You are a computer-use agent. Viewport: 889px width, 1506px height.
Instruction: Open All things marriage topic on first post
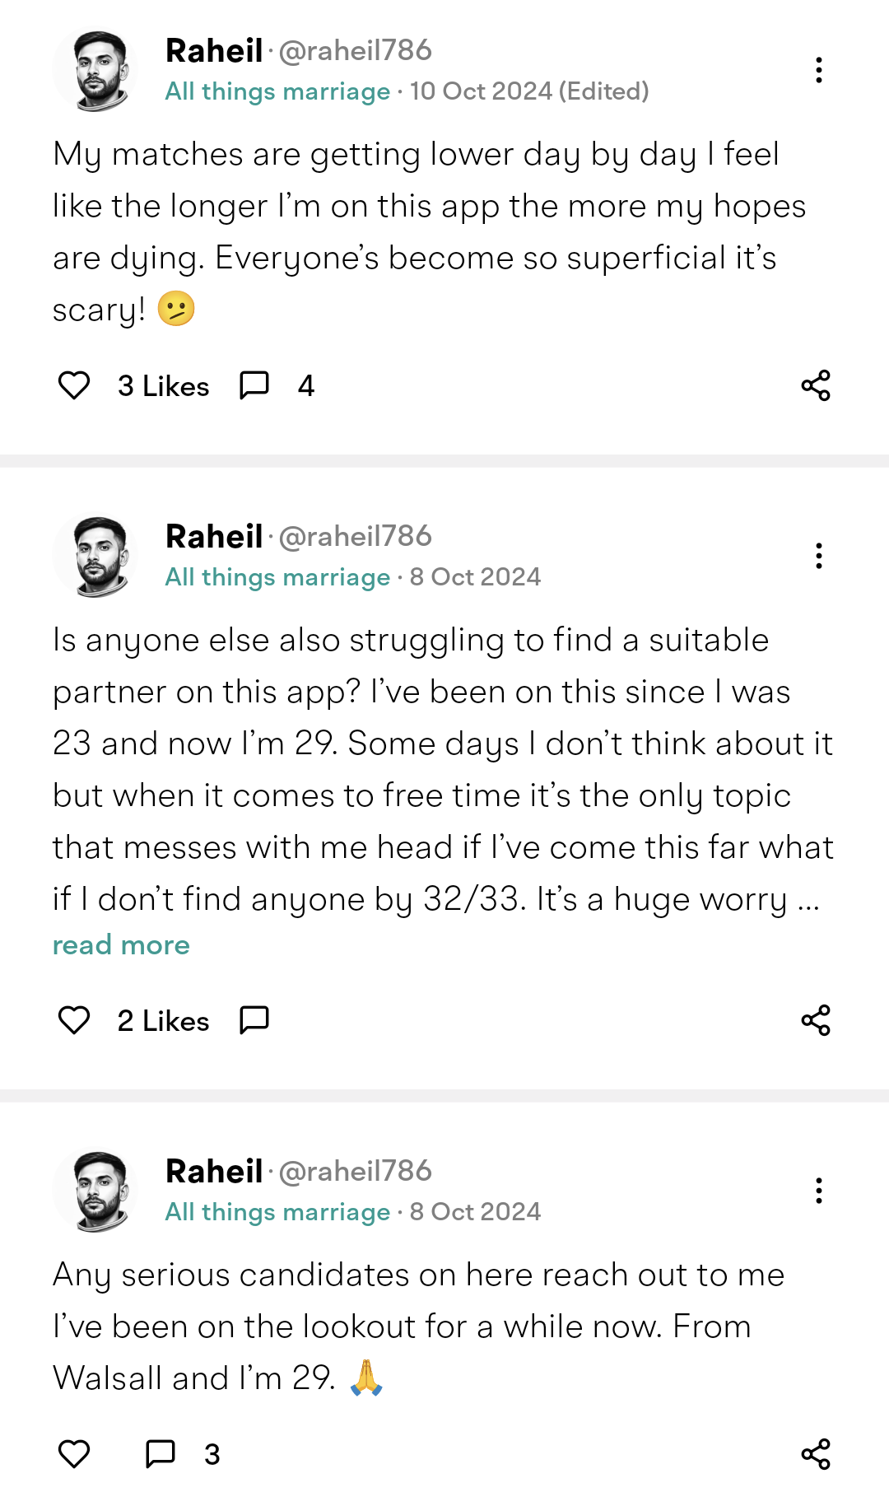[277, 91]
